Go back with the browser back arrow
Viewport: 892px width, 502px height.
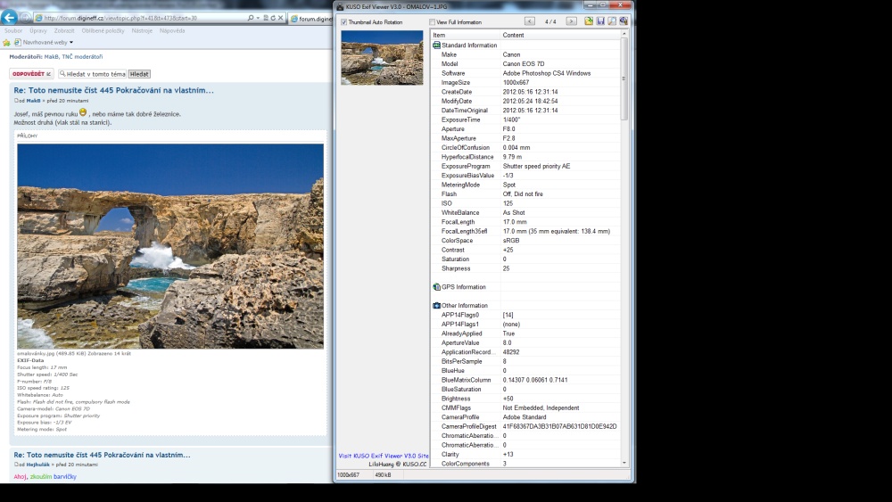9,17
